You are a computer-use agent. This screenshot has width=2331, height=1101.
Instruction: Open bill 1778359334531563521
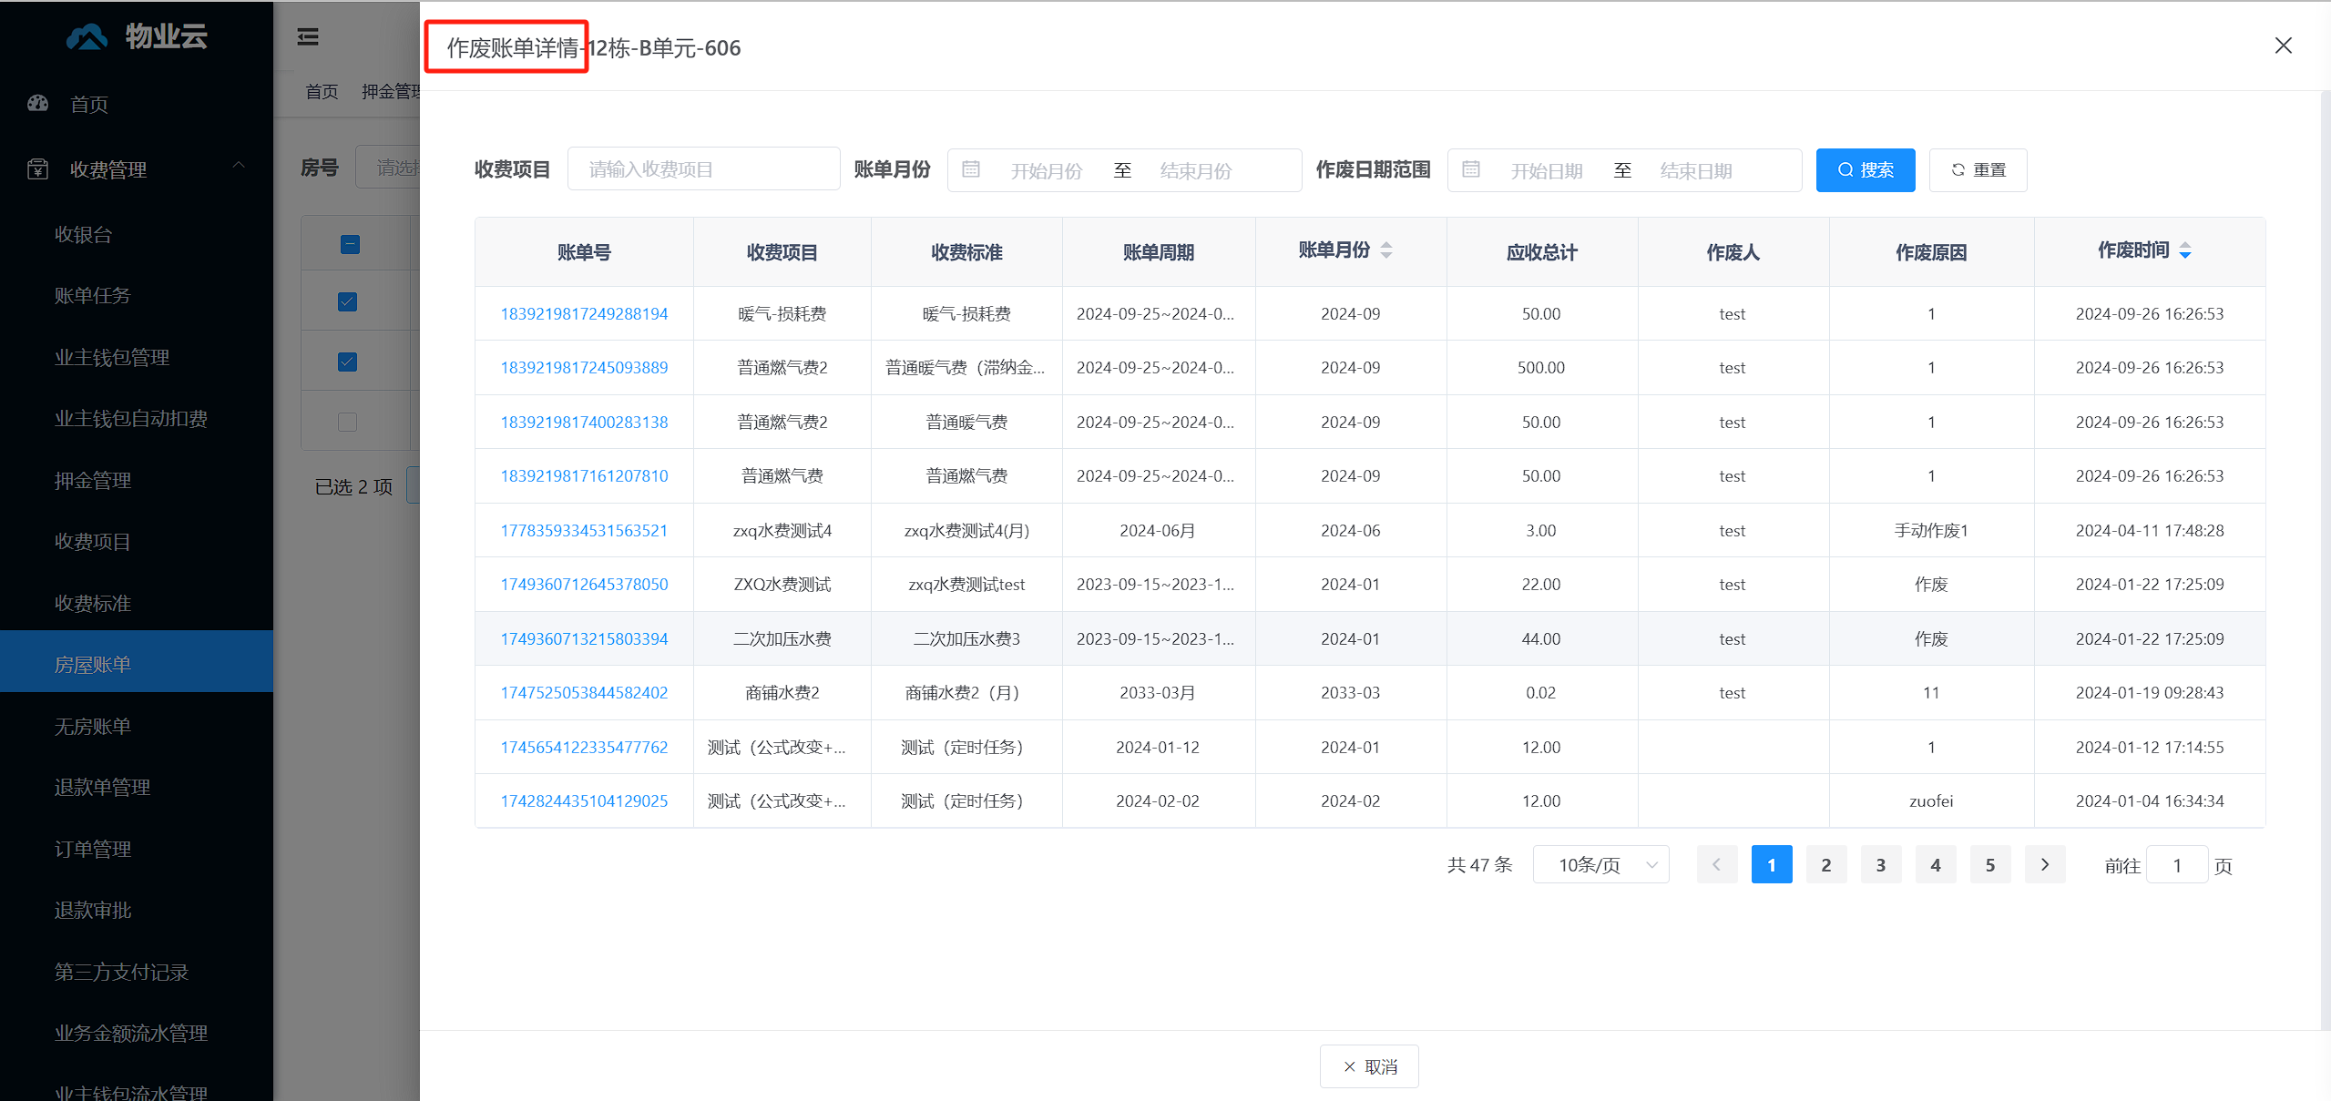point(584,530)
